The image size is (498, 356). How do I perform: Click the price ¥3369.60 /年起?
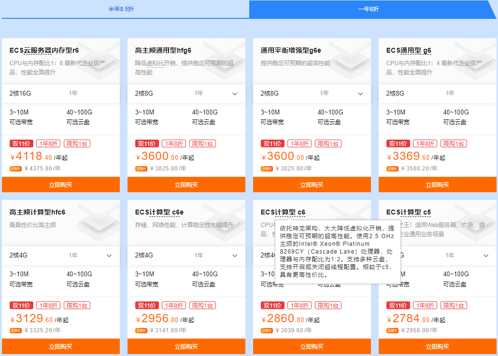pos(416,156)
